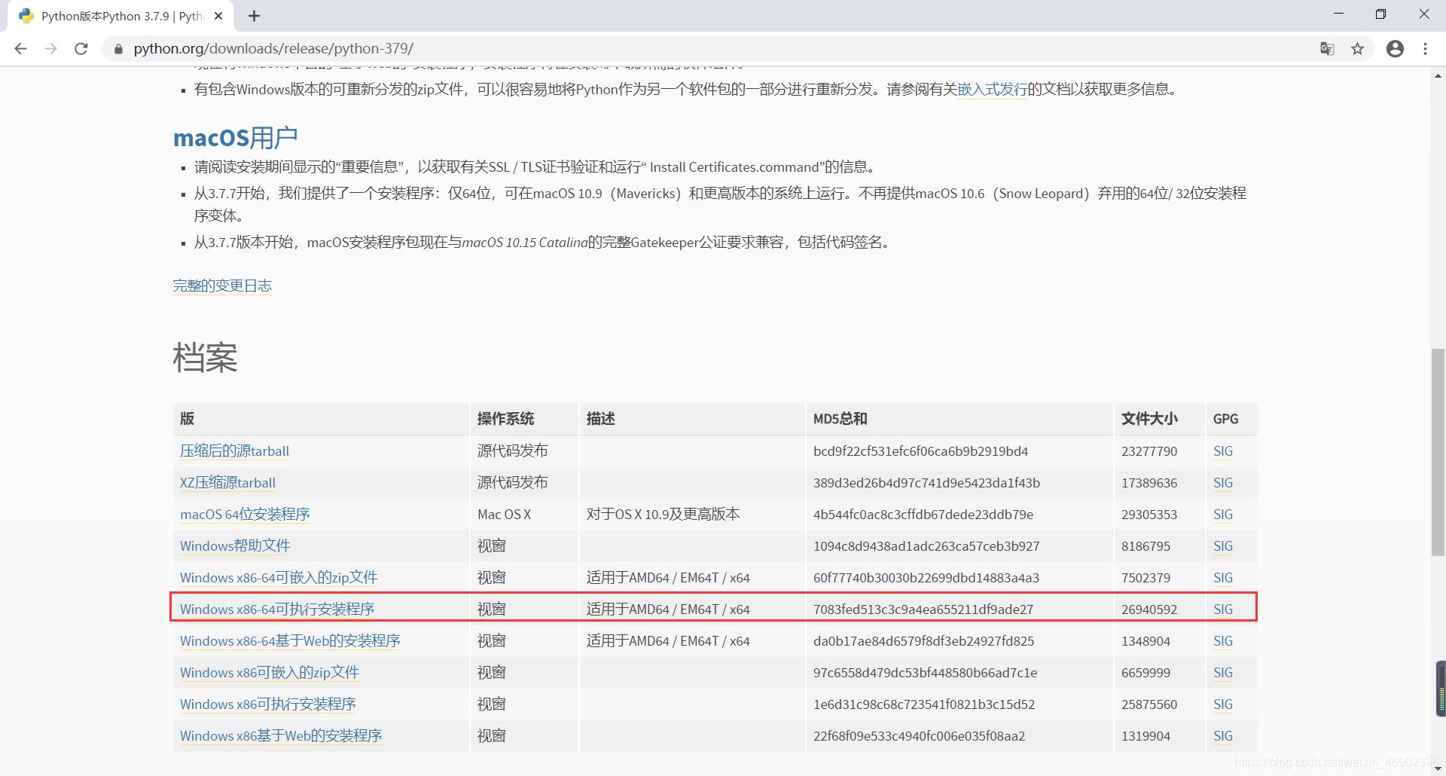
Task: Select the file size 1319904
Action: click(1146, 736)
